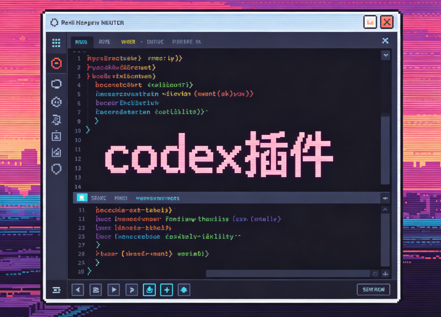Open the image frame sidebar icon
441x317 pixels.
point(56,136)
